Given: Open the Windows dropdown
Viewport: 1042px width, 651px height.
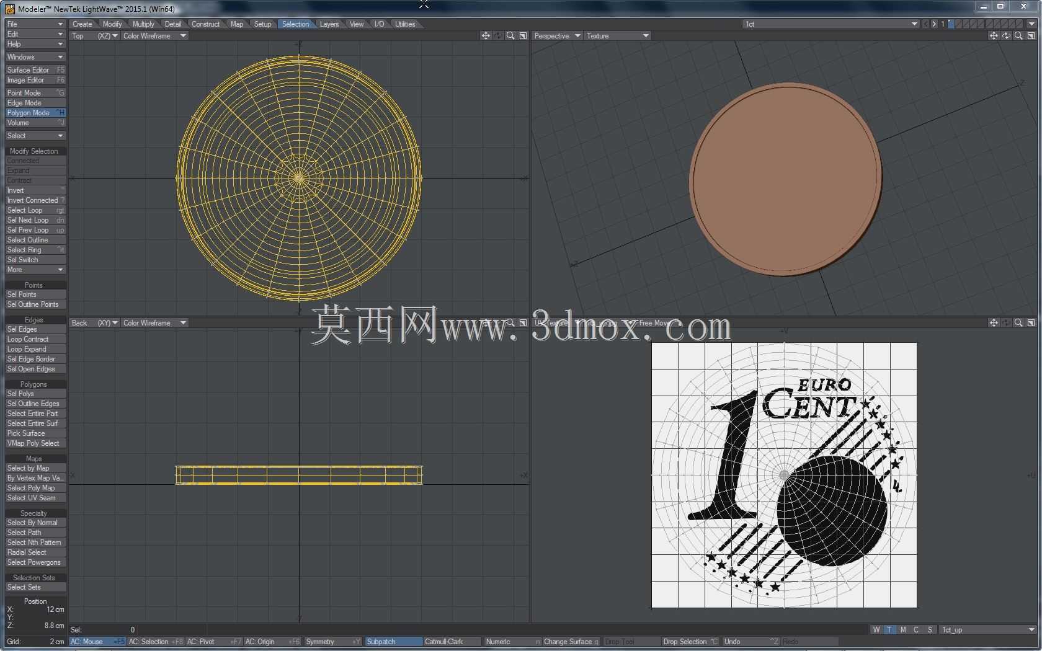Looking at the screenshot, I should click(35, 57).
